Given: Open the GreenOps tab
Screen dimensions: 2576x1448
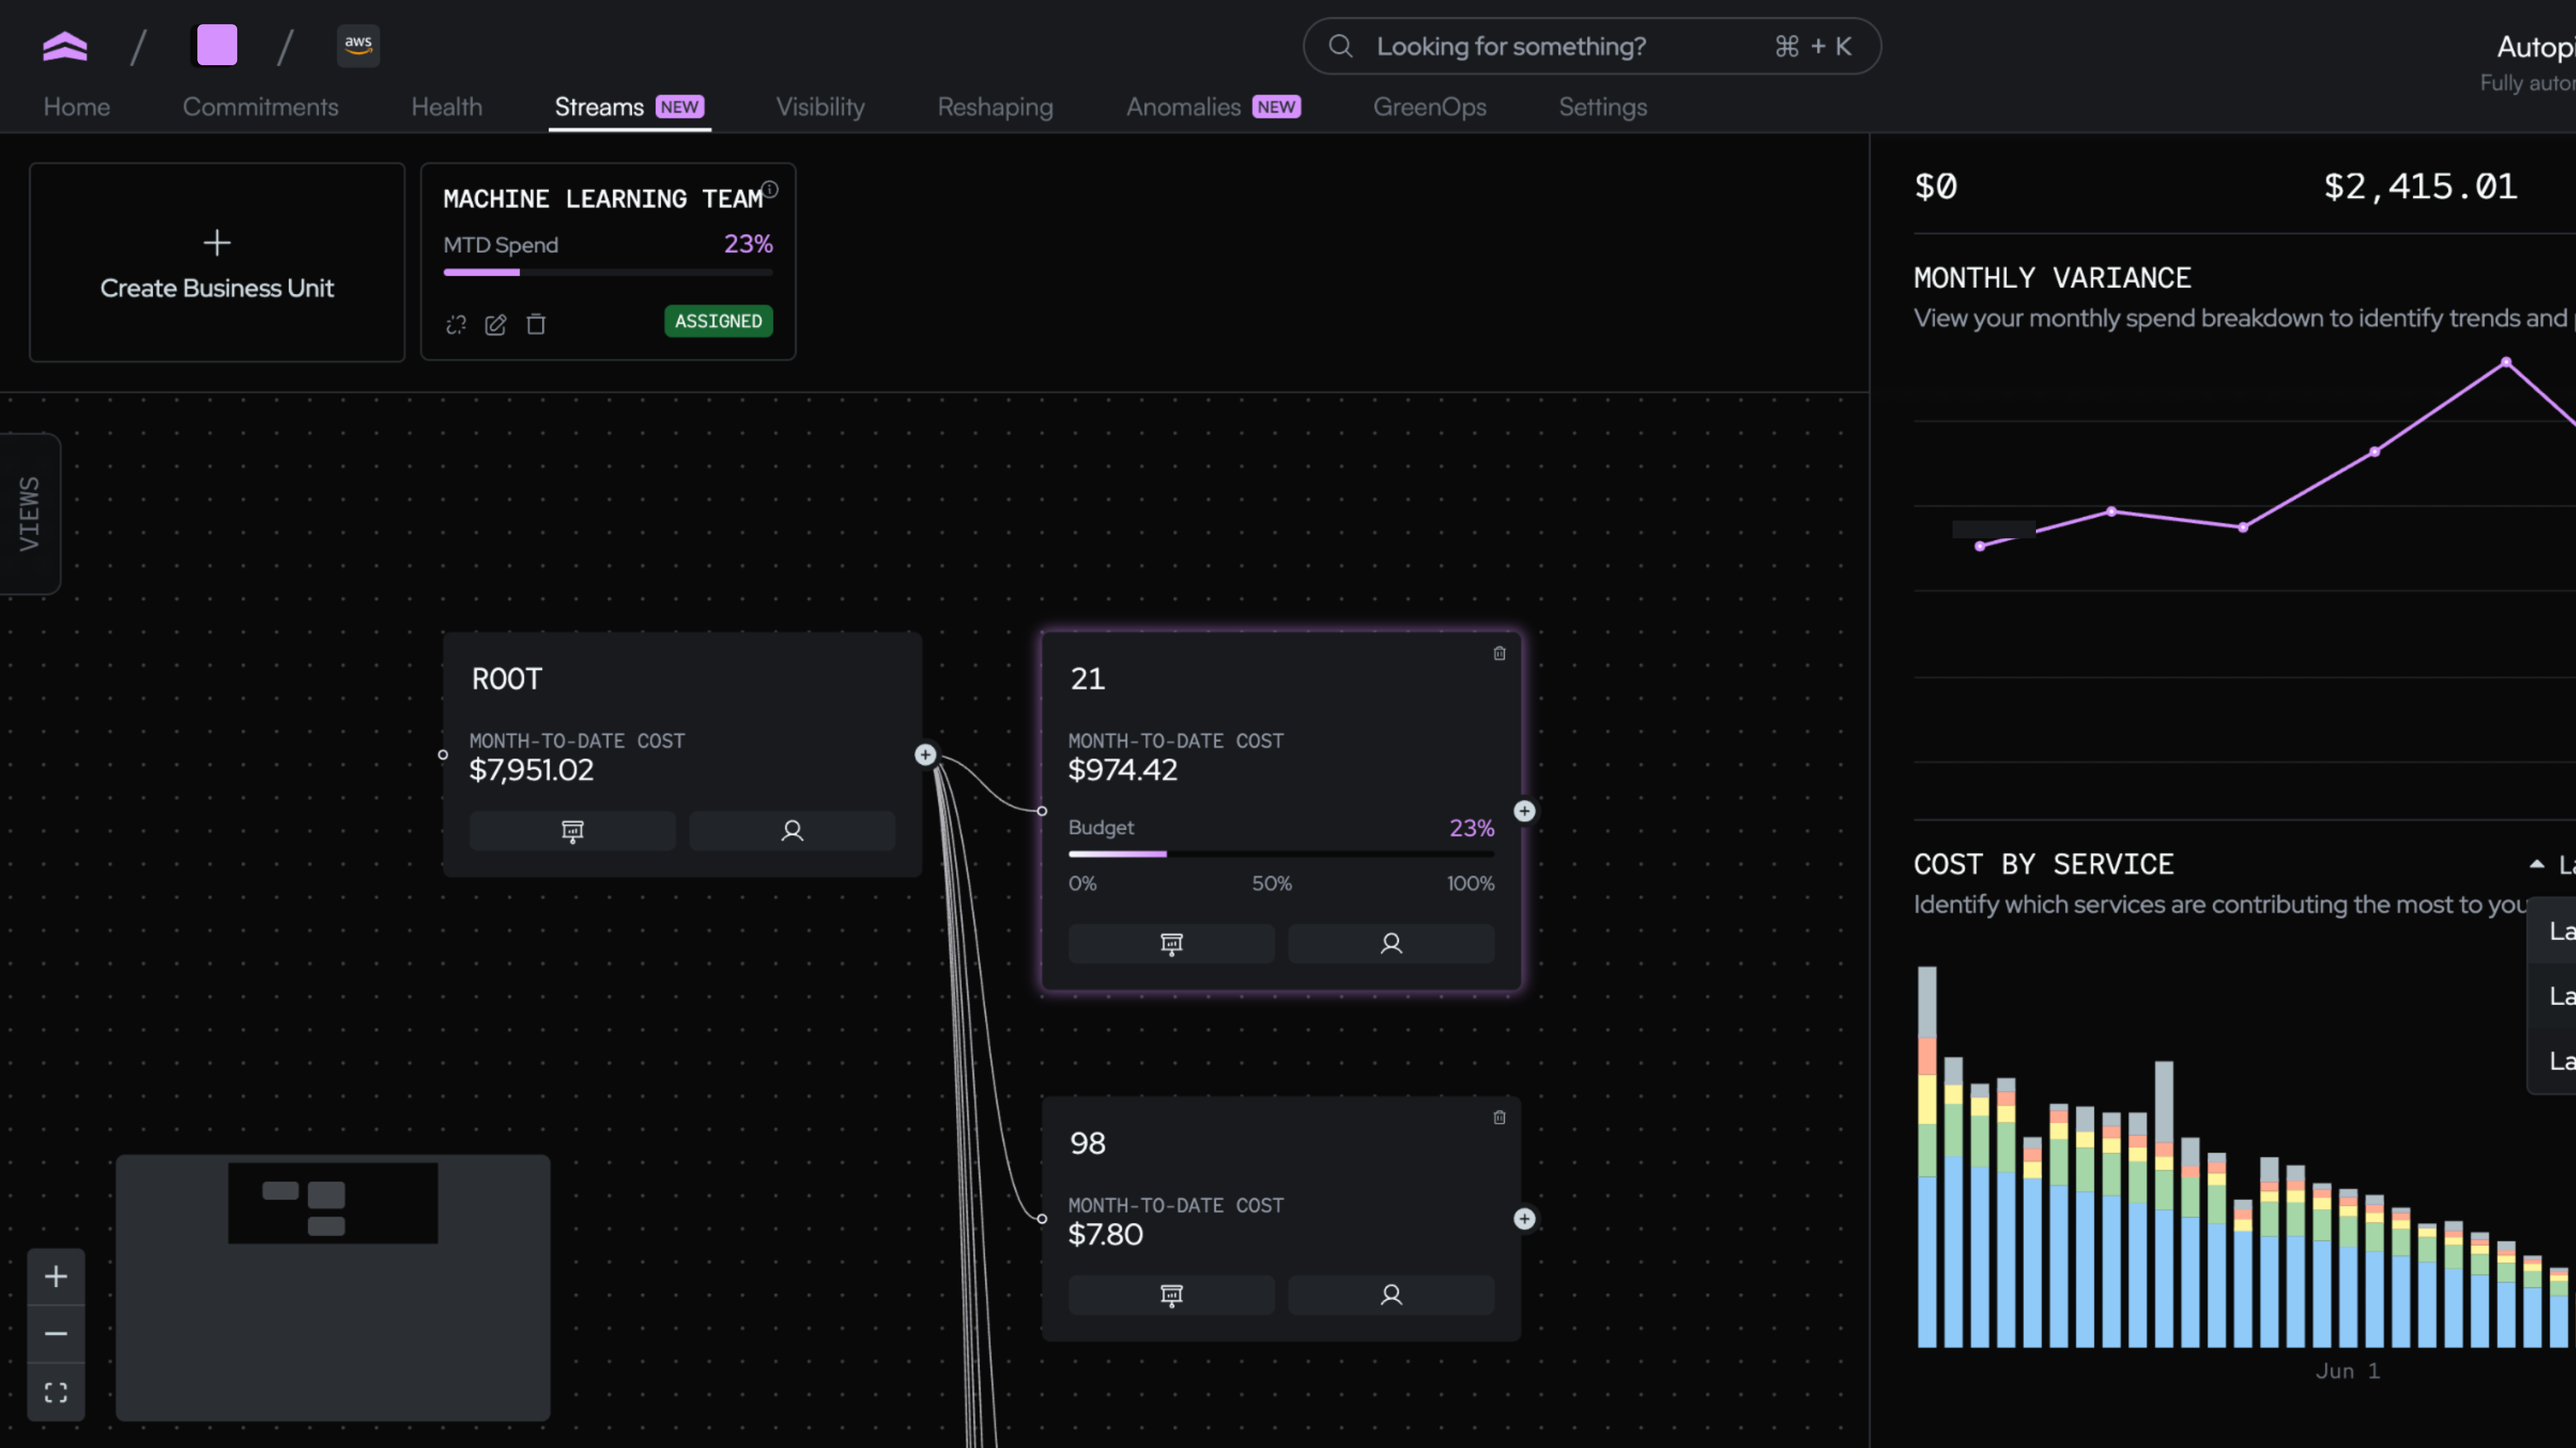Looking at the screenshot, I should (x=1429, y=107).
